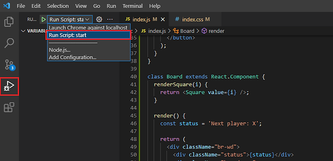333x161 pixels.
Task: Open Source Control view with 3 changes
Action: (x=10, y=65)
